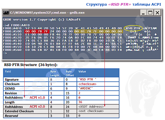Click the address 'F000:A4F0' in the dump row
Screen dimensions: 165x120
[x=12, y=28]
